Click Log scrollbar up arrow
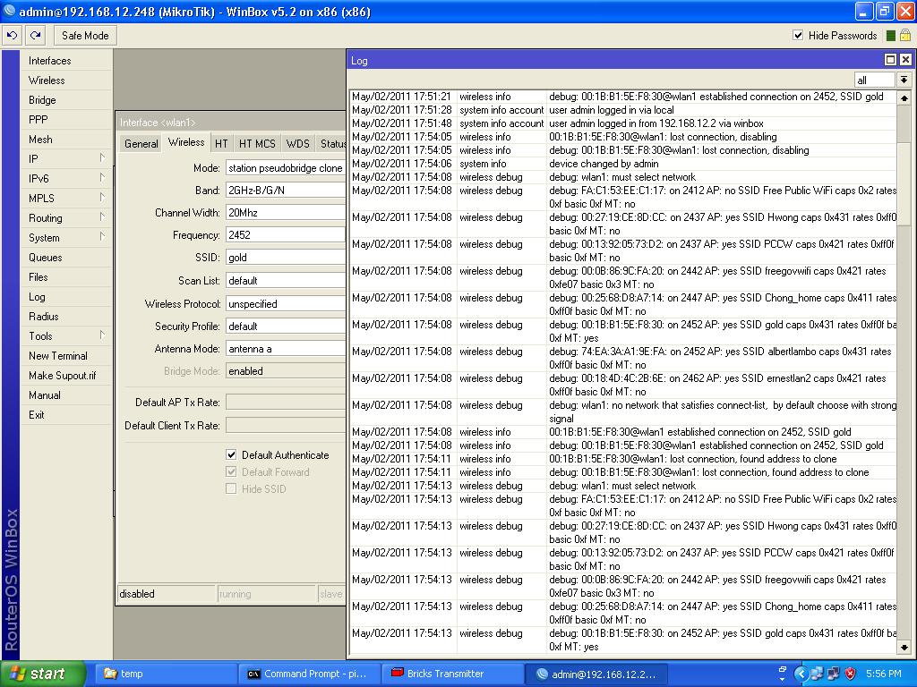The image size is (917, 687). click(x=904, y=98)
